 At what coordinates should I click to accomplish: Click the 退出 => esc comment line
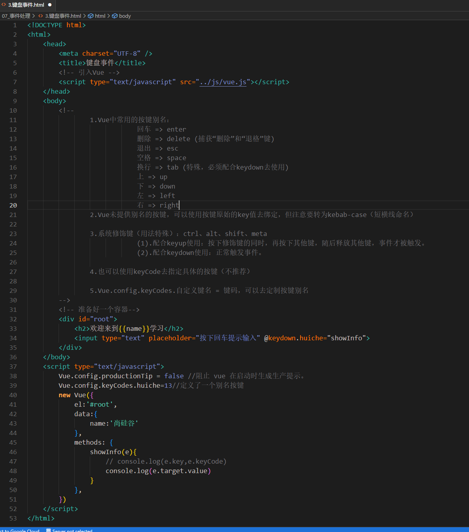[x=157, y=148]
